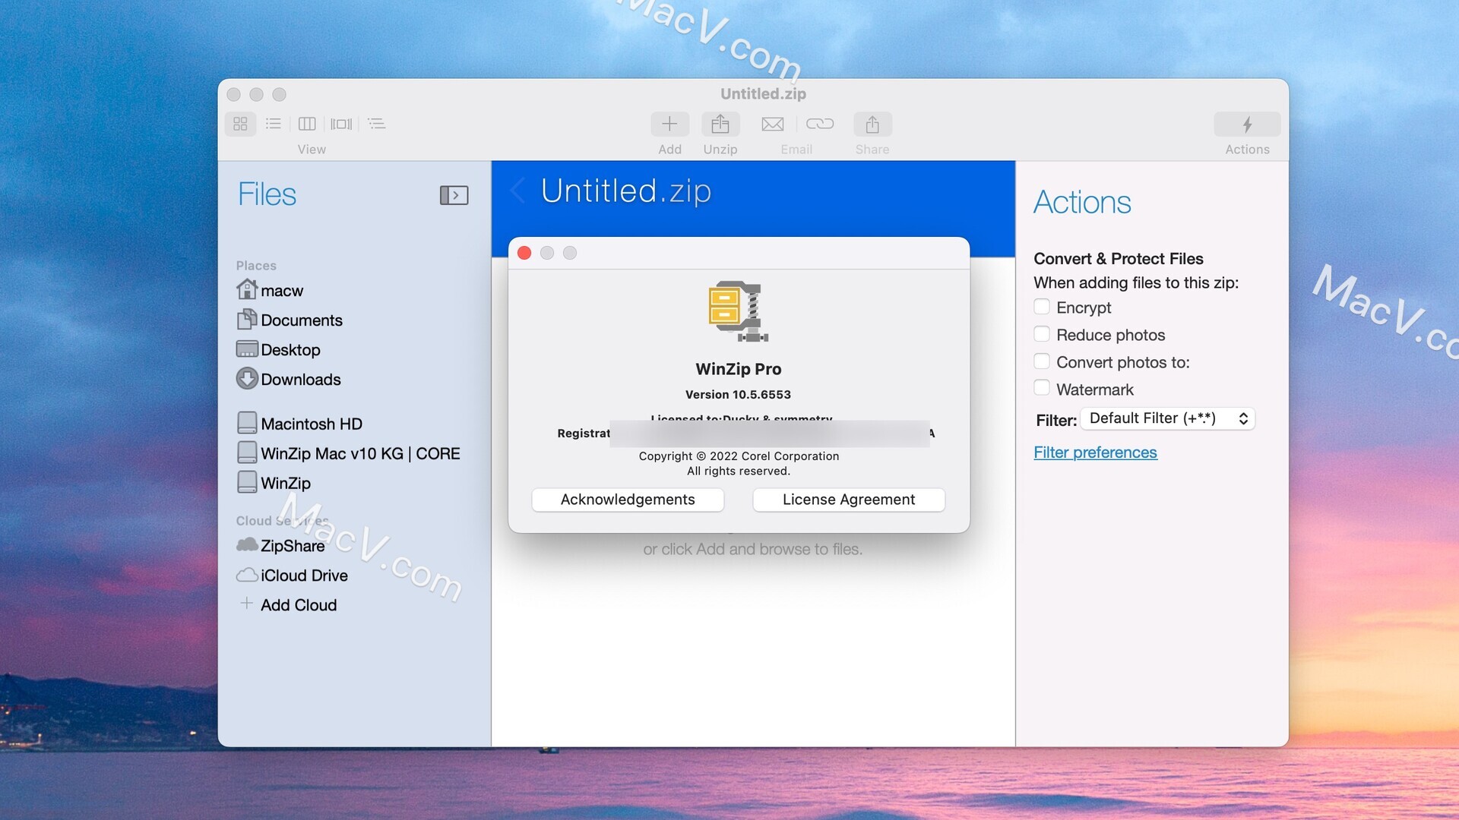The width and height of the screenshot is (1459, 820).
Task: Select the ZipShare cloud service item
Action: tap(292, 544)
